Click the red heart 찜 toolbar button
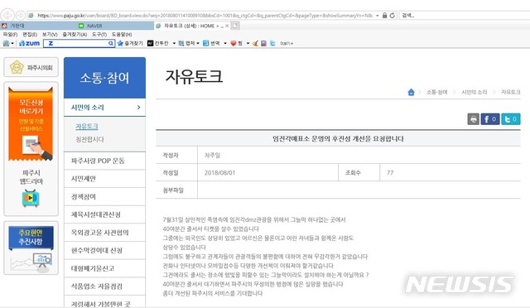This screenshot has height=308, width=530. (236, 43)
